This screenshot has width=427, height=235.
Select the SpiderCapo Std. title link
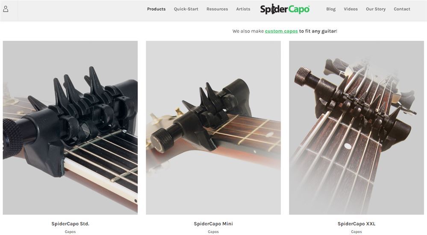70,223
